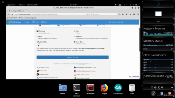Click the Network Monitor graph
Viewport: 175px width, 98px height.
(x=158, y=33)
